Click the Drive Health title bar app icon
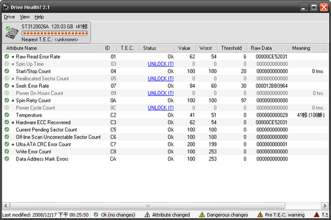Screen dimensions: 331x220 click(6, 7)
